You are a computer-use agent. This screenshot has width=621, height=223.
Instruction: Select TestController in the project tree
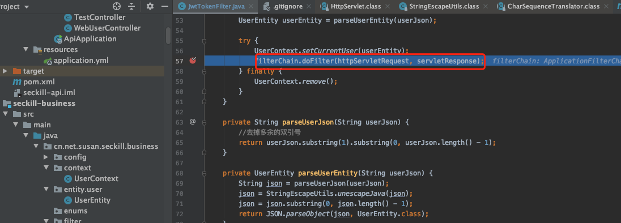click(x=100, y=18)
